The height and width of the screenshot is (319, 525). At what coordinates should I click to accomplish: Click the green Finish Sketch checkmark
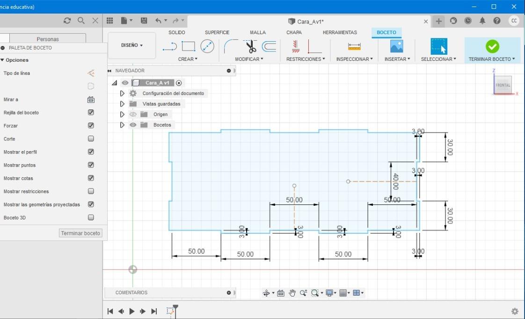(x=492, y=46)
